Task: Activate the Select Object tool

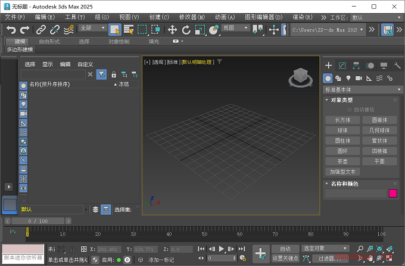Action: (115, 30)
